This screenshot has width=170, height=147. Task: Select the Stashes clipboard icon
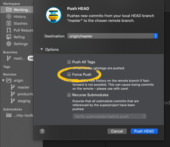click(x=9, y=23)
